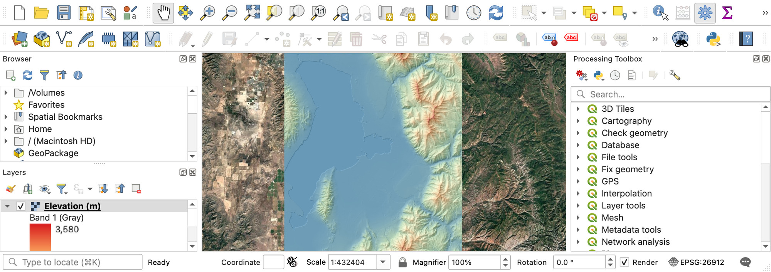771x272 pixels.
Task: Open Manage Map Themes eye icon
Action: pos(45,189)
